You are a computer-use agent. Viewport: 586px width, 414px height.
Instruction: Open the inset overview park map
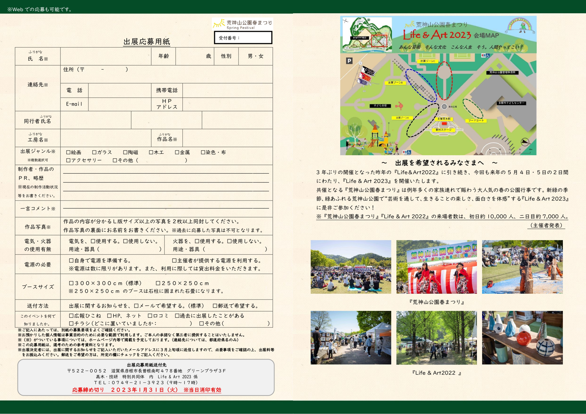click(367, 34)
